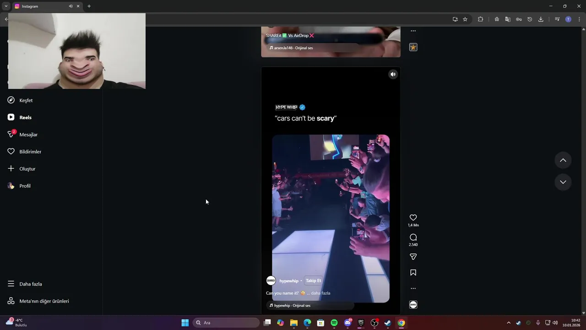Viewport: 586px width, 330px height.
Task: Click the Oluştur plus icon
Action: [11, 169]
